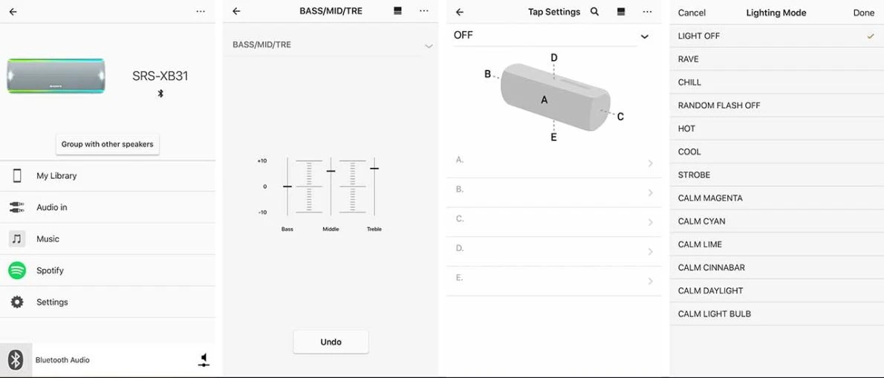The image size is (884, 378).
Task: Open the OFF dropdown in Tap Settings
Action: pyautogui.click(x=644, y=36)
